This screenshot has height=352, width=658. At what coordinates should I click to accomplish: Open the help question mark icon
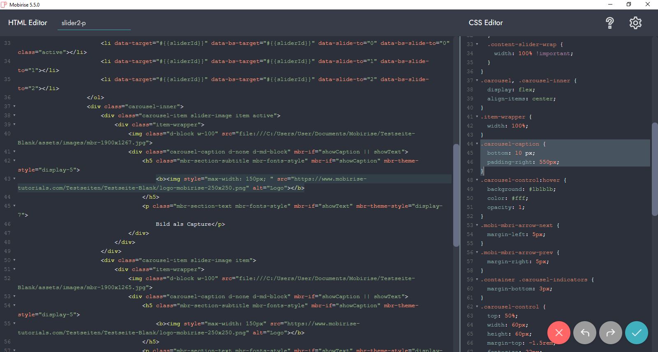point(610,23)
